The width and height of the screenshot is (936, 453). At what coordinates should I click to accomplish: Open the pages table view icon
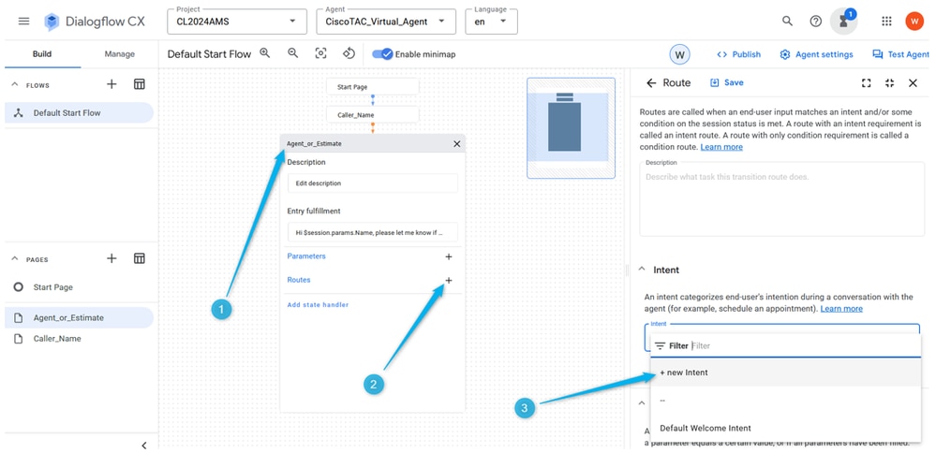(139, 258)
